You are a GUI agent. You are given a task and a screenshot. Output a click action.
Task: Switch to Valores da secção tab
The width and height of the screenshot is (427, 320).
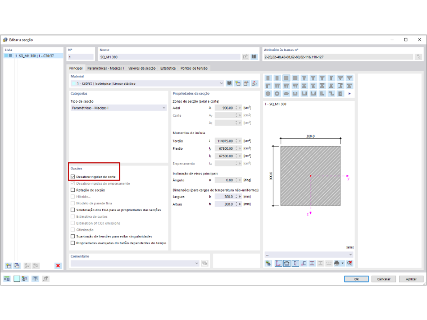tap(142, 68)
